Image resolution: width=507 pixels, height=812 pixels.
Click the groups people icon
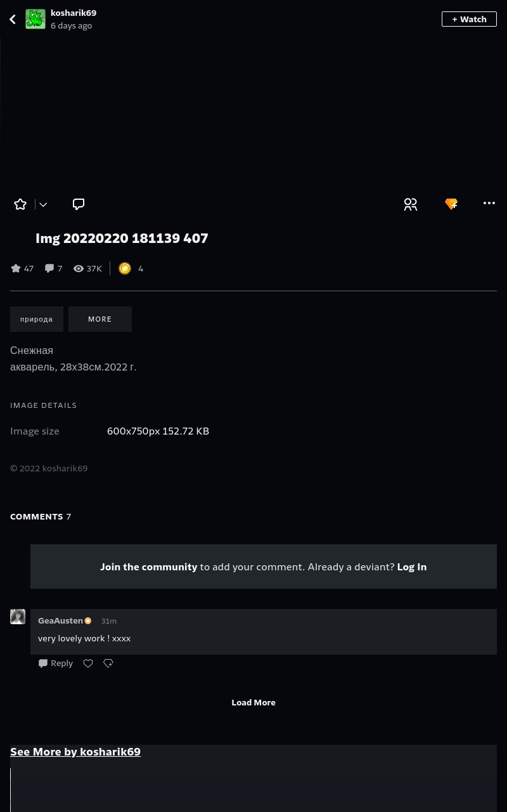coord(411,204)
